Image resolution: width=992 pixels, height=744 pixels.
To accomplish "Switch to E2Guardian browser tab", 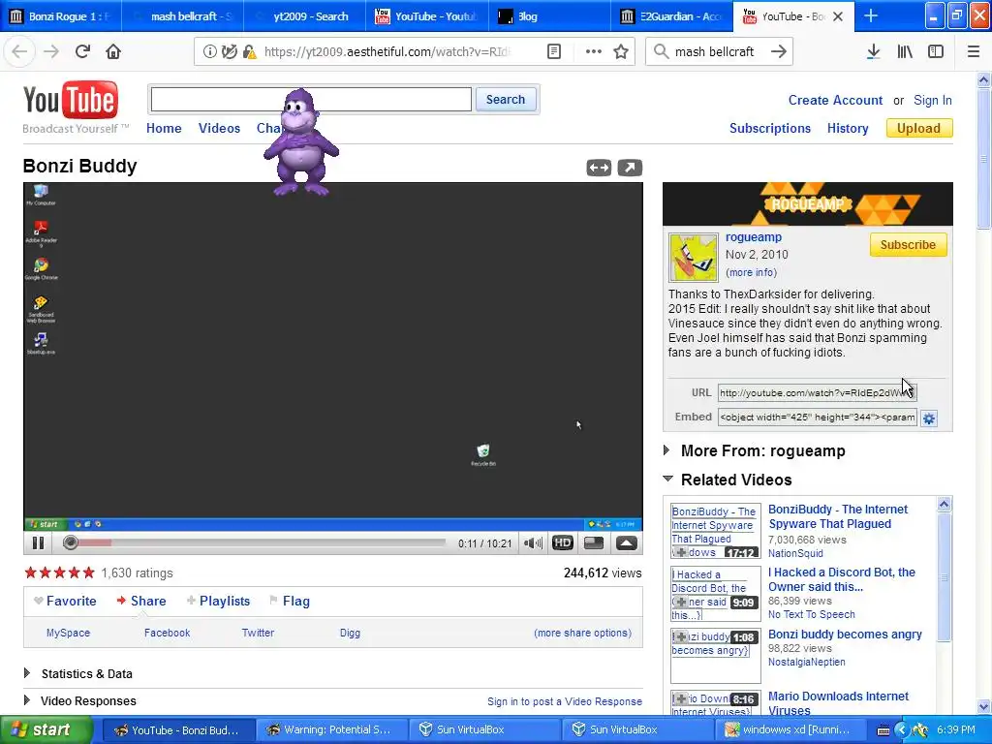I will point(671,16).
